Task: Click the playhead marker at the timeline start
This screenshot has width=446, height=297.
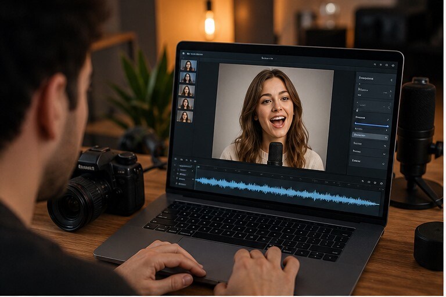Action: (198, 167)
